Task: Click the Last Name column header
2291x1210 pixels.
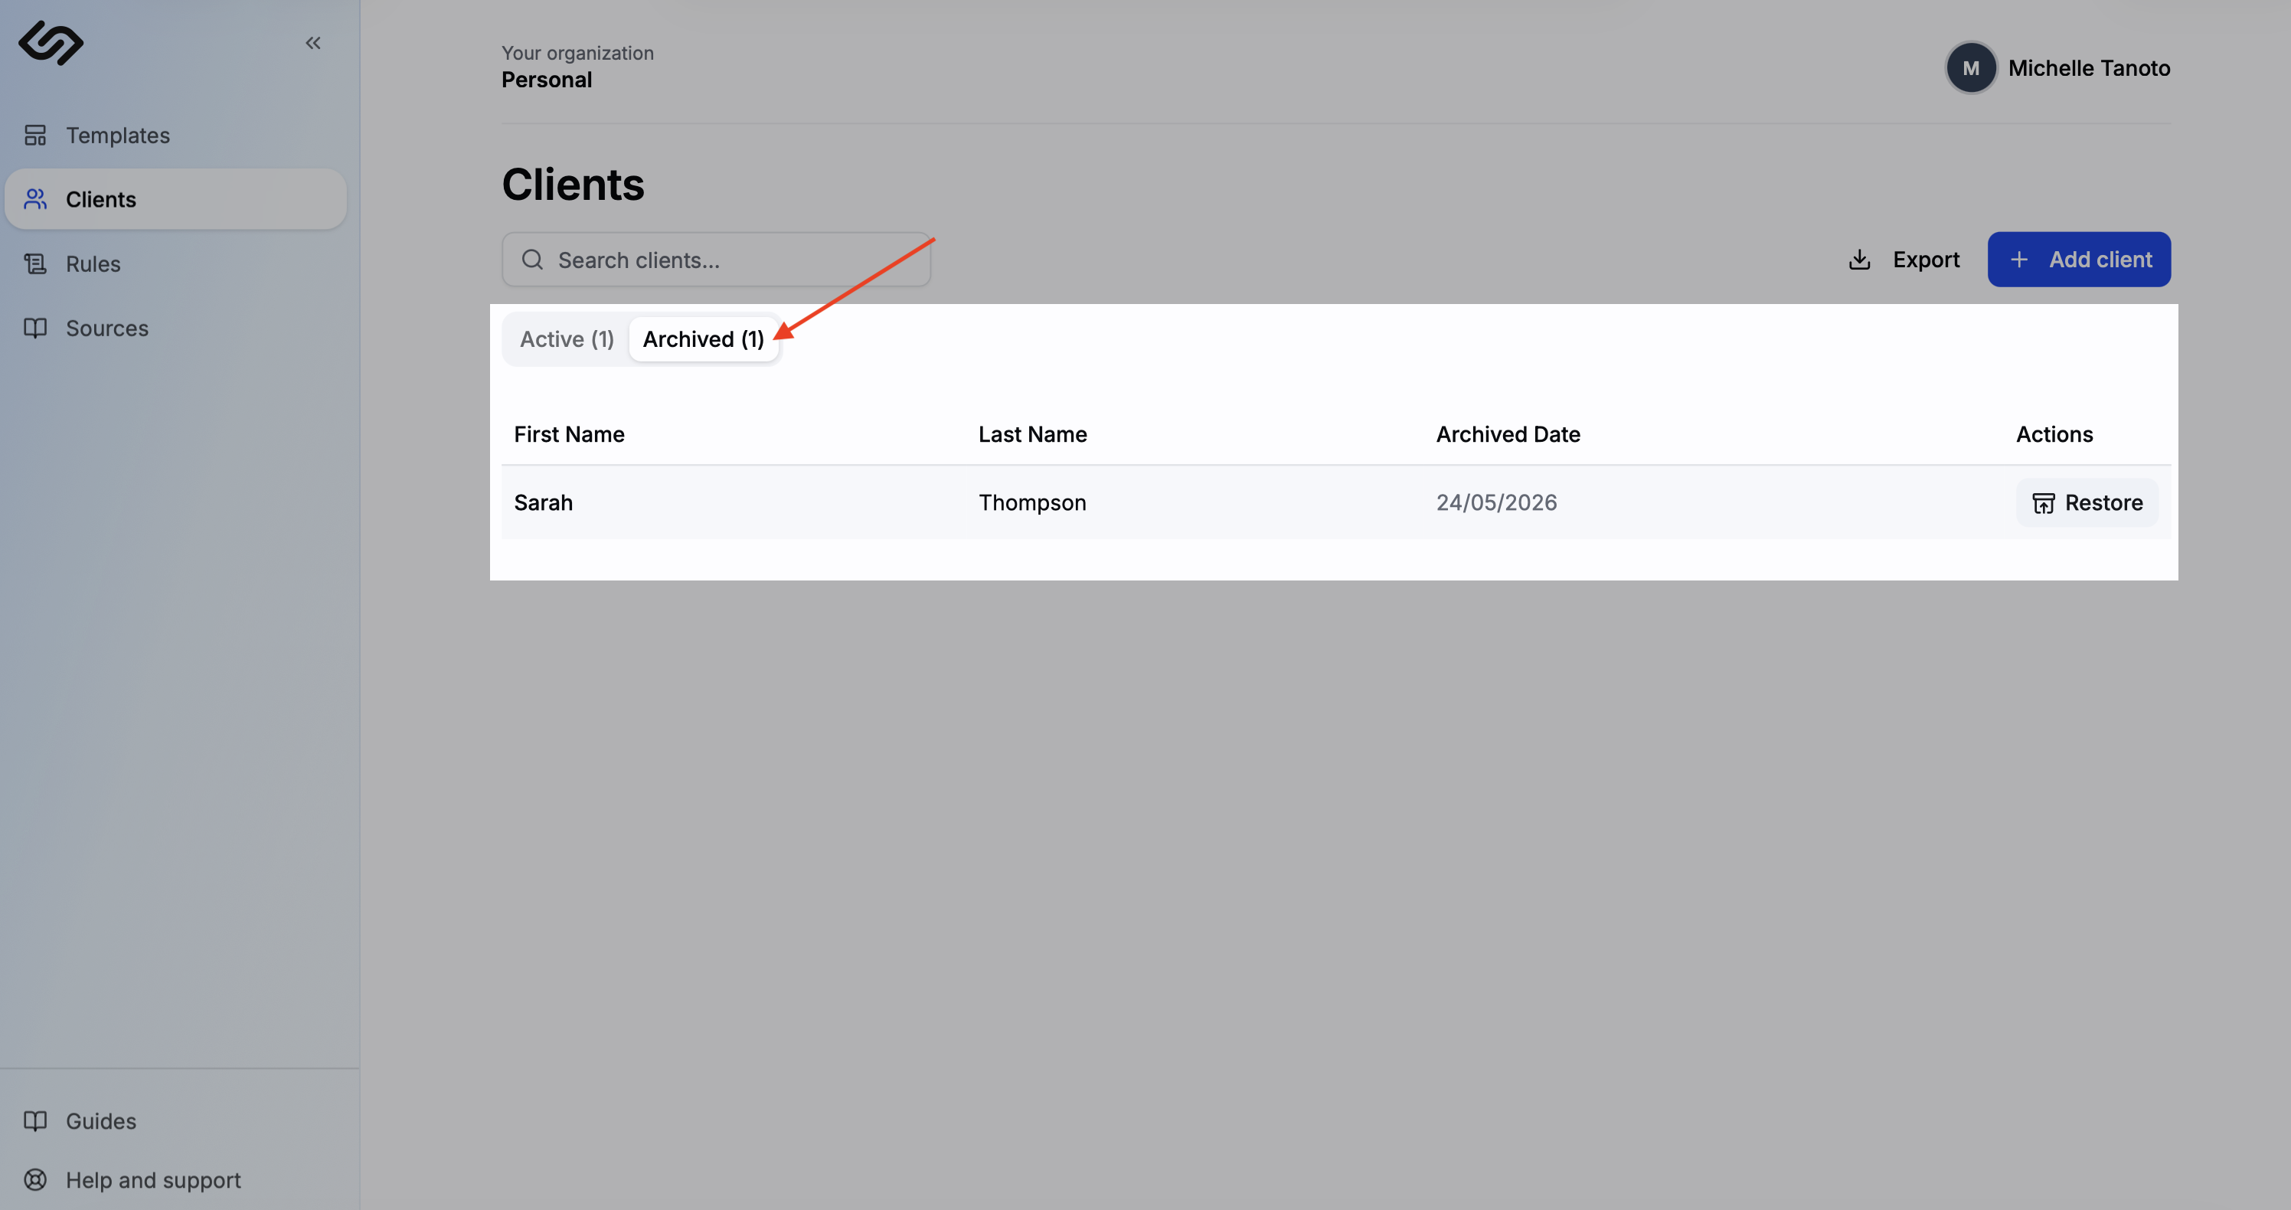Action: (x=1032, y=434)
